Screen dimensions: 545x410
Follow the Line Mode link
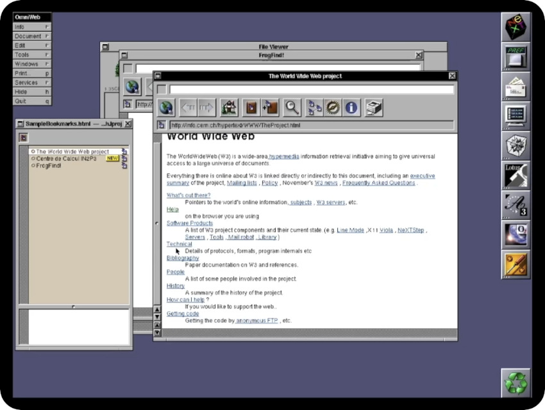(350, 230)
